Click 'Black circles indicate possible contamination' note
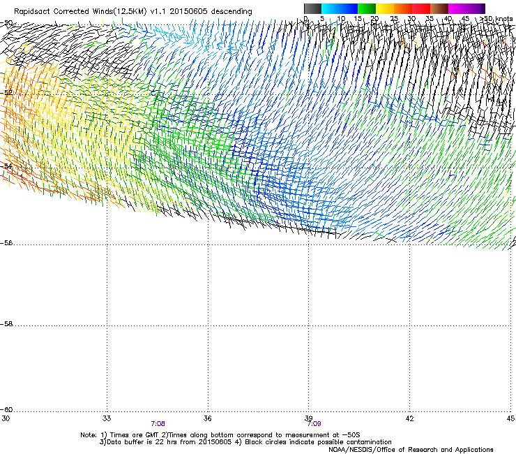Viewport: 516px width, 454px height. (318, 442)
